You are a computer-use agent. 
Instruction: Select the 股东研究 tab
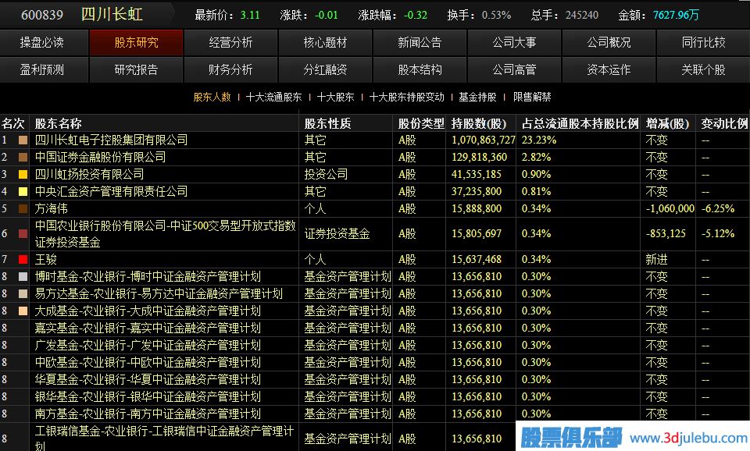point(136,42)
